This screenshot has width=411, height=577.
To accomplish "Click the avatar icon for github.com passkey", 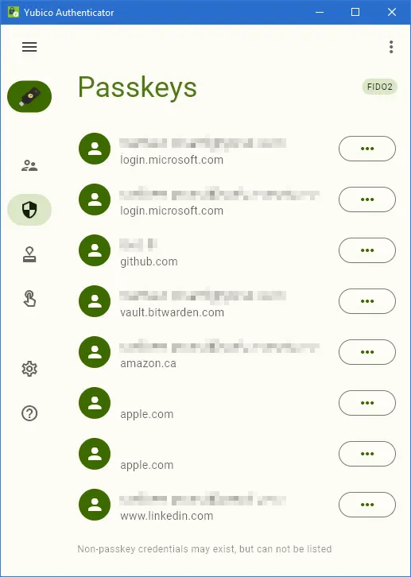I will coord(95,250).
